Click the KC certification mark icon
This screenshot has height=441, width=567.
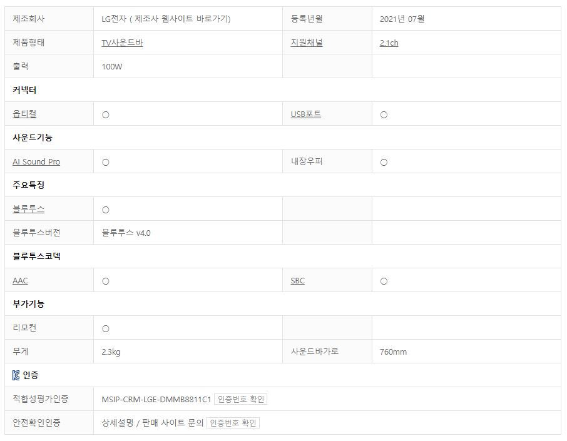[x=16, y=375]
